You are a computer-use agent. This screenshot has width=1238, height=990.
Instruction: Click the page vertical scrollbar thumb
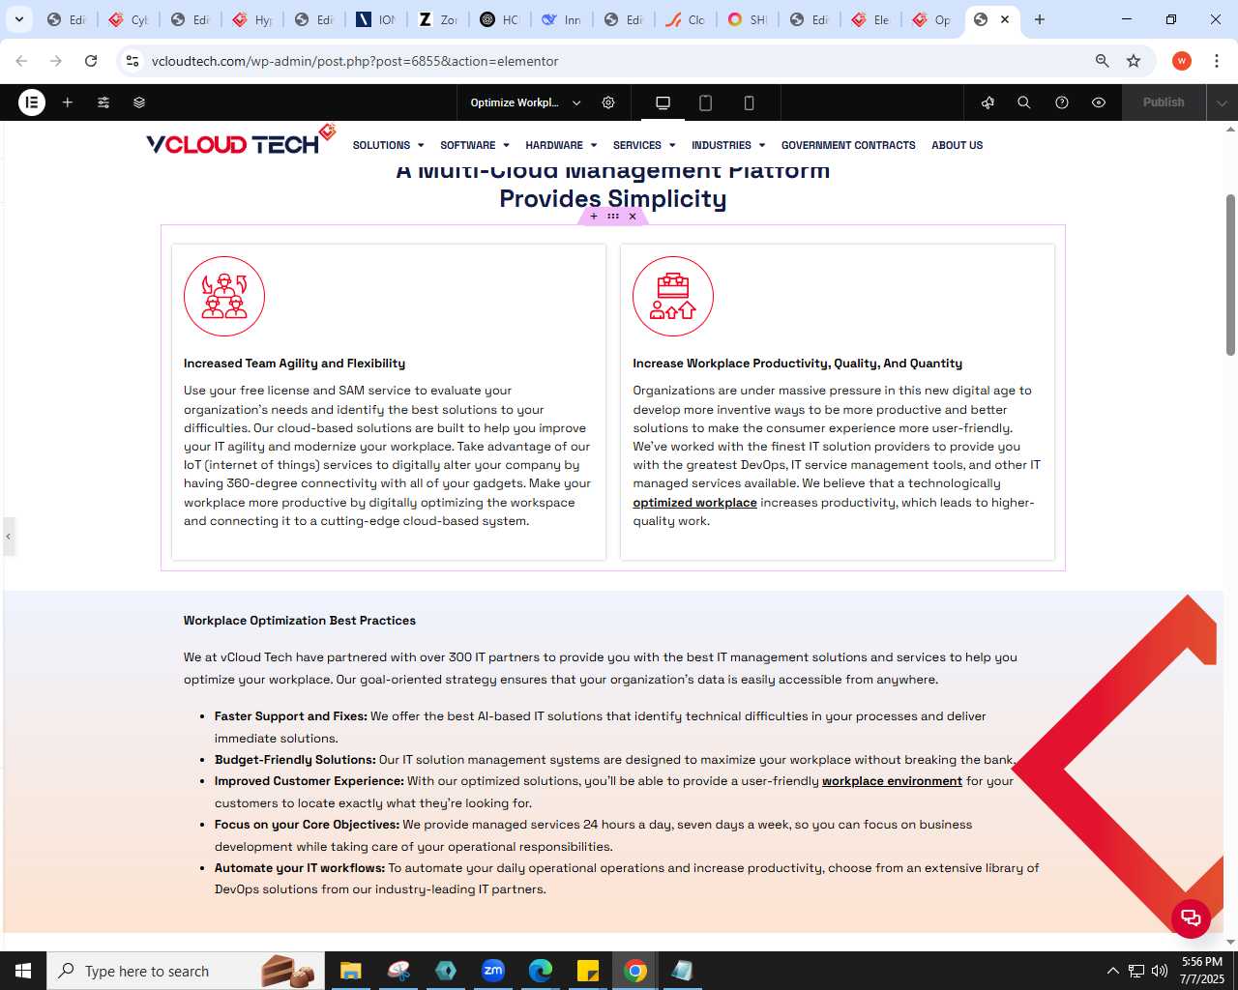(1230, 275)
